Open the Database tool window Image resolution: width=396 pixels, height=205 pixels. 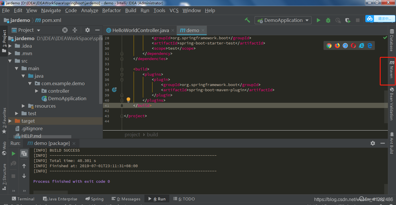click(x=392, y=40)
